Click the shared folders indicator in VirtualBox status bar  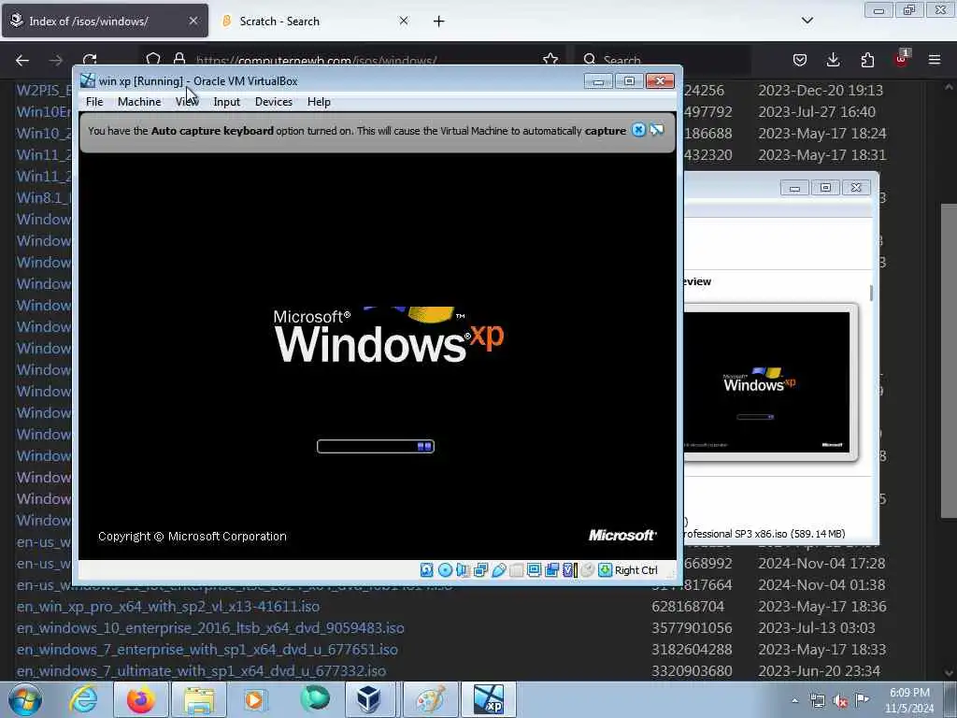tap(516, 569)
